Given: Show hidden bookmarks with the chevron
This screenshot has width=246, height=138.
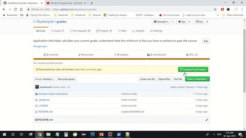Looking at the screenshot, I should pos(218,15).
